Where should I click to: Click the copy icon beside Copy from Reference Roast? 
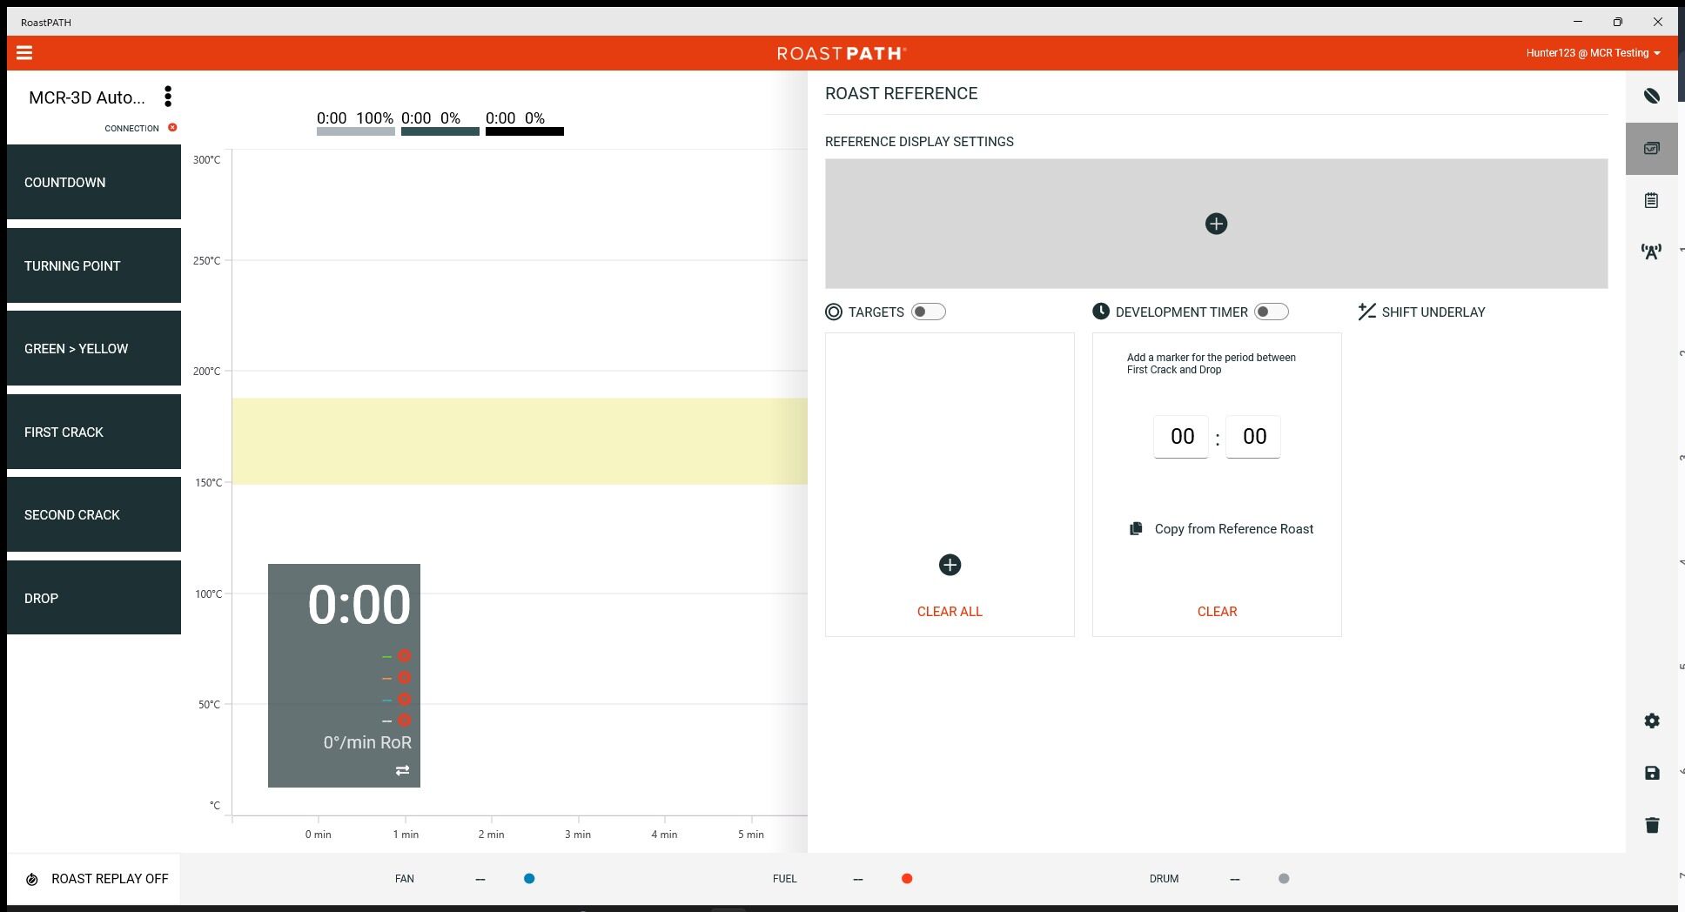point(1136,529)
